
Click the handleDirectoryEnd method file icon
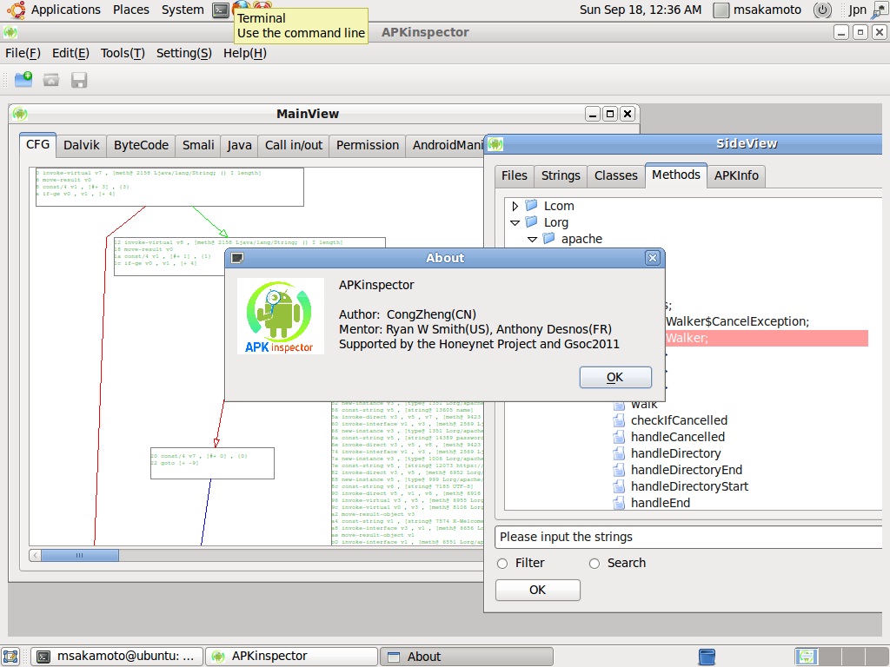pos(619,470)
